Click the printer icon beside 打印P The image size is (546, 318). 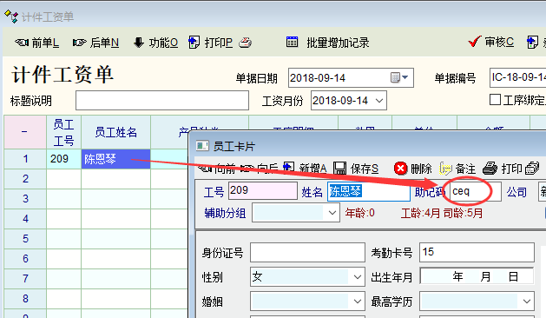tap(245, 43)
